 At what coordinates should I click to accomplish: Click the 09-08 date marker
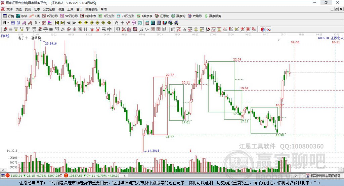(295, 42)
